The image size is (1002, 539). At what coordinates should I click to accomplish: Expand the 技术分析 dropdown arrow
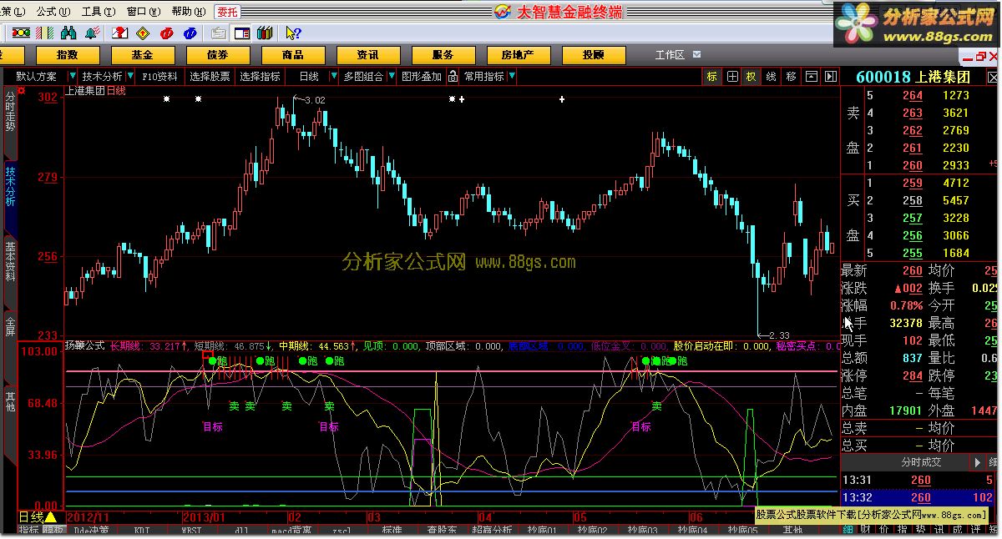coord(129,76)
